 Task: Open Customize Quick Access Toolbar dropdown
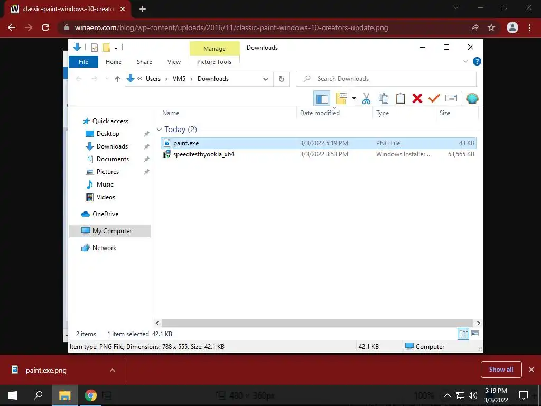coord(116,48)
